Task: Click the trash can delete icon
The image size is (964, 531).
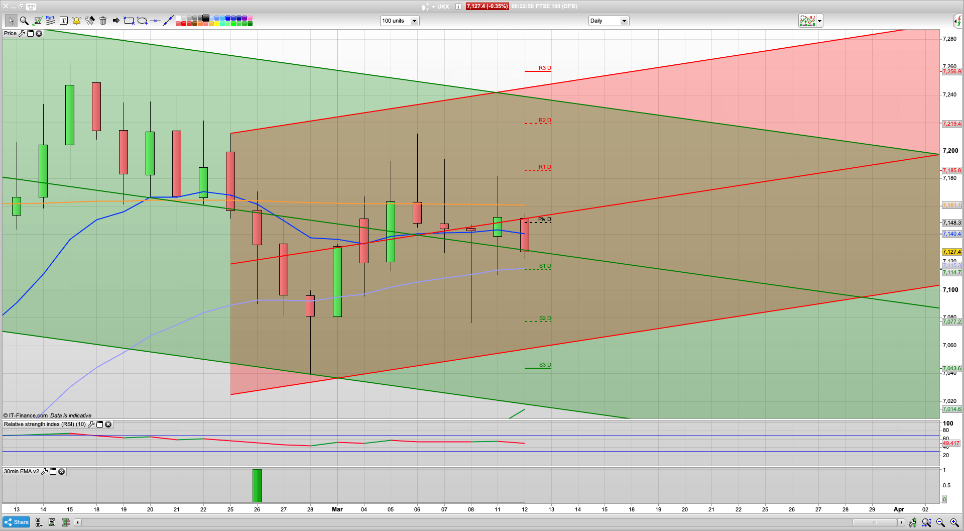Action: pos(103,21)
